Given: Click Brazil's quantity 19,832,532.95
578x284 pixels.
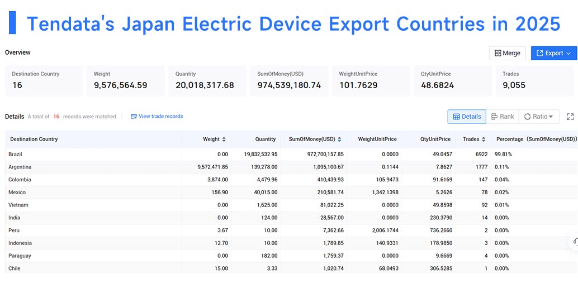Looking at the screenshot, I should [x=261, y=154].
